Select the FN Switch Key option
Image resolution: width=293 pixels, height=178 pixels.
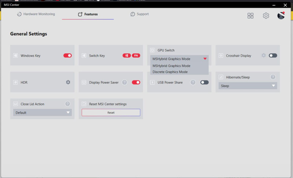click(x=136, y=55)
